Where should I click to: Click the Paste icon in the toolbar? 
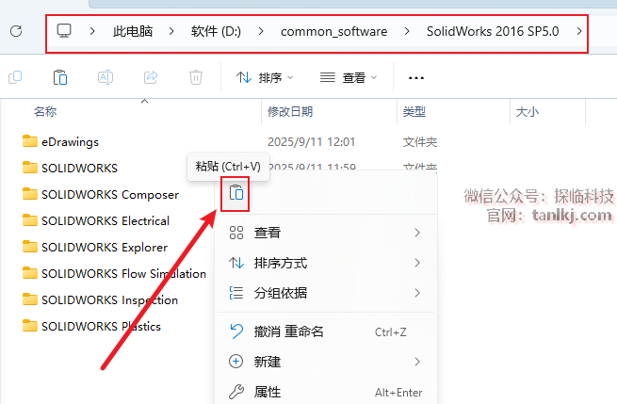[x=59, y=77]
